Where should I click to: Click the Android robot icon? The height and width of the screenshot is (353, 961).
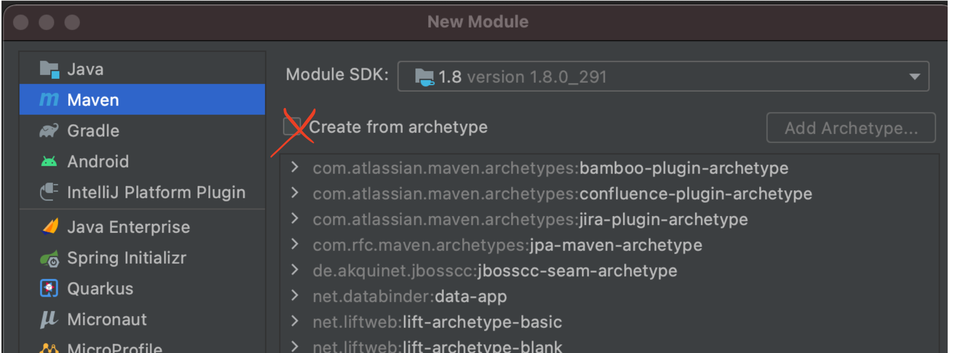click(x=49, y=161)
